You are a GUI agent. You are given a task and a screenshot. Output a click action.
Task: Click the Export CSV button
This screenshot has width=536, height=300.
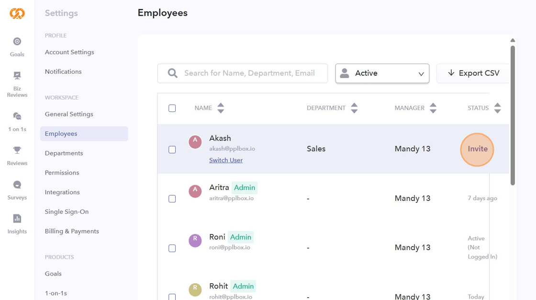pos(473,73)
